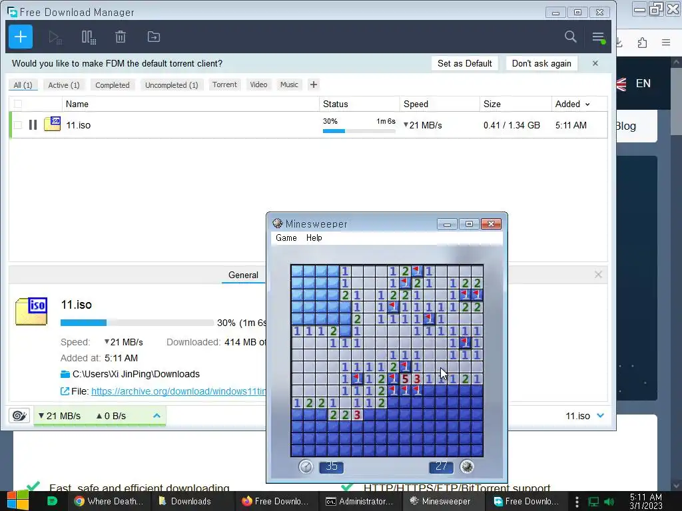Screen dimensions: 682x511
Task: Switch language via EN in browser
Action: pos(643,83)
